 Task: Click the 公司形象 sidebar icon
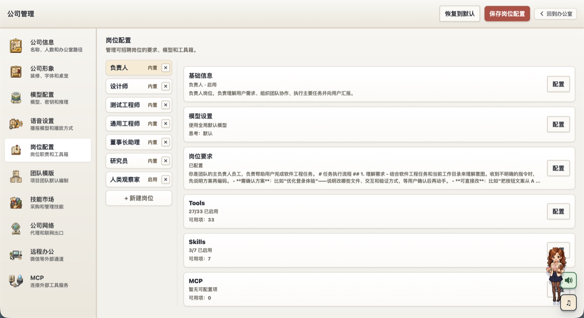(16, 72)
